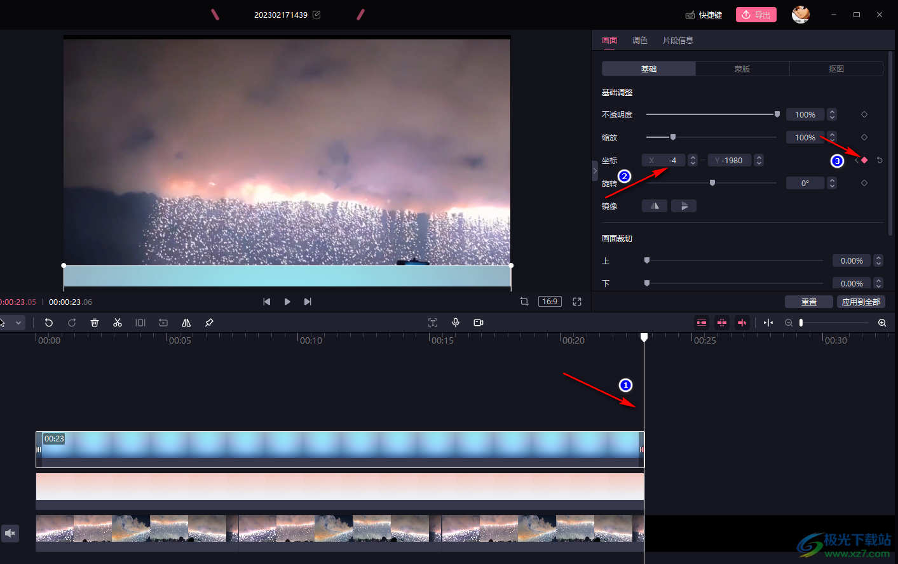
Task: Open the crop tool under preview
Action: pyautogui.click(x=524, y=302)
